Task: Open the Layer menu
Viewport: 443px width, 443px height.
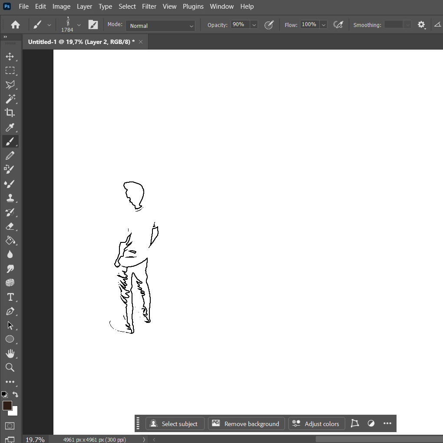Action: [x=84, y=7]
